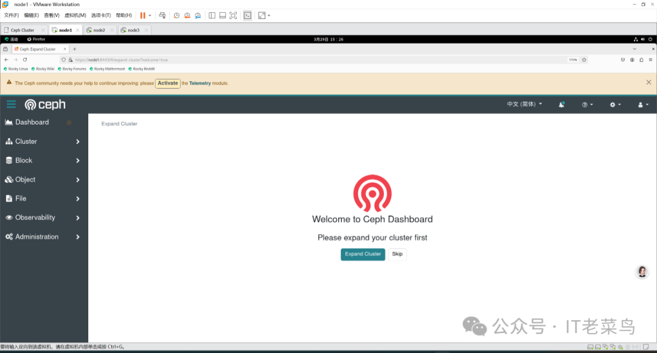Revert to snapshot using orange arrow clock icon
The height and width of the screenshot is (353, 657).
tap(187, 15)
